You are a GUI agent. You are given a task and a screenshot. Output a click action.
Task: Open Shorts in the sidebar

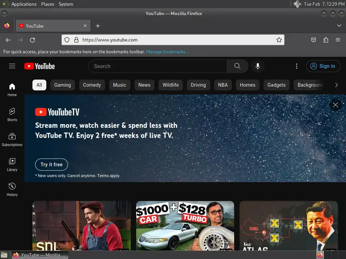pyautogui.click(x=12, y=115)
